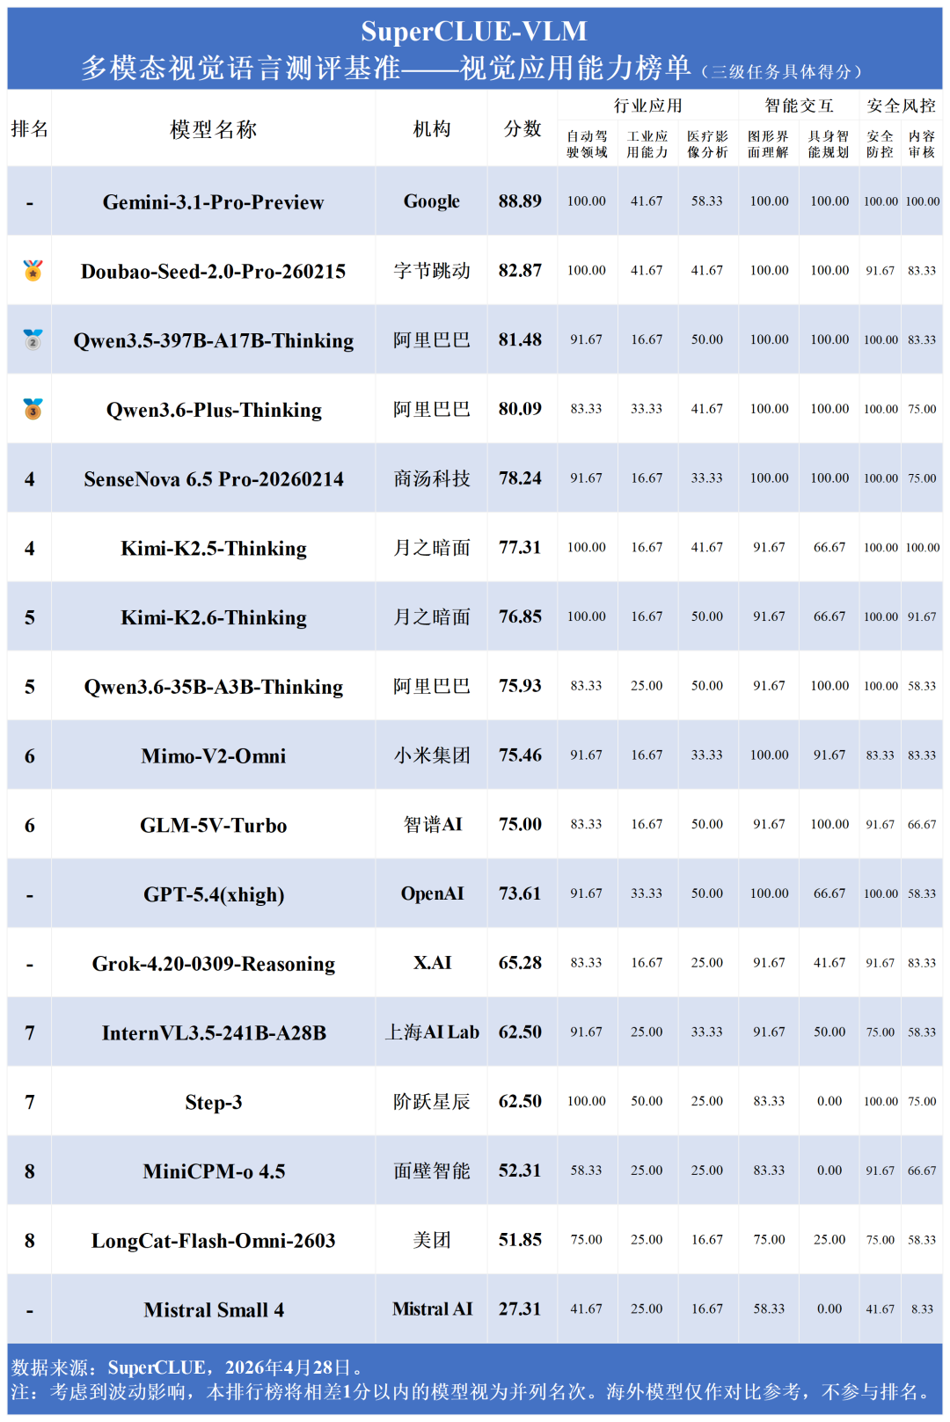The image size is (950, 1422).
Task: Select the 分数 column header
Action: (x=522, y=128)
